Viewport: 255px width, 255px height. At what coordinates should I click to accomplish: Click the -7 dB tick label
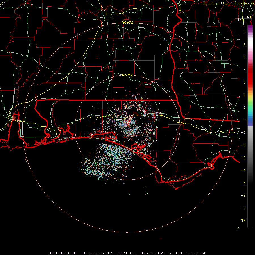tap(243, 208)
